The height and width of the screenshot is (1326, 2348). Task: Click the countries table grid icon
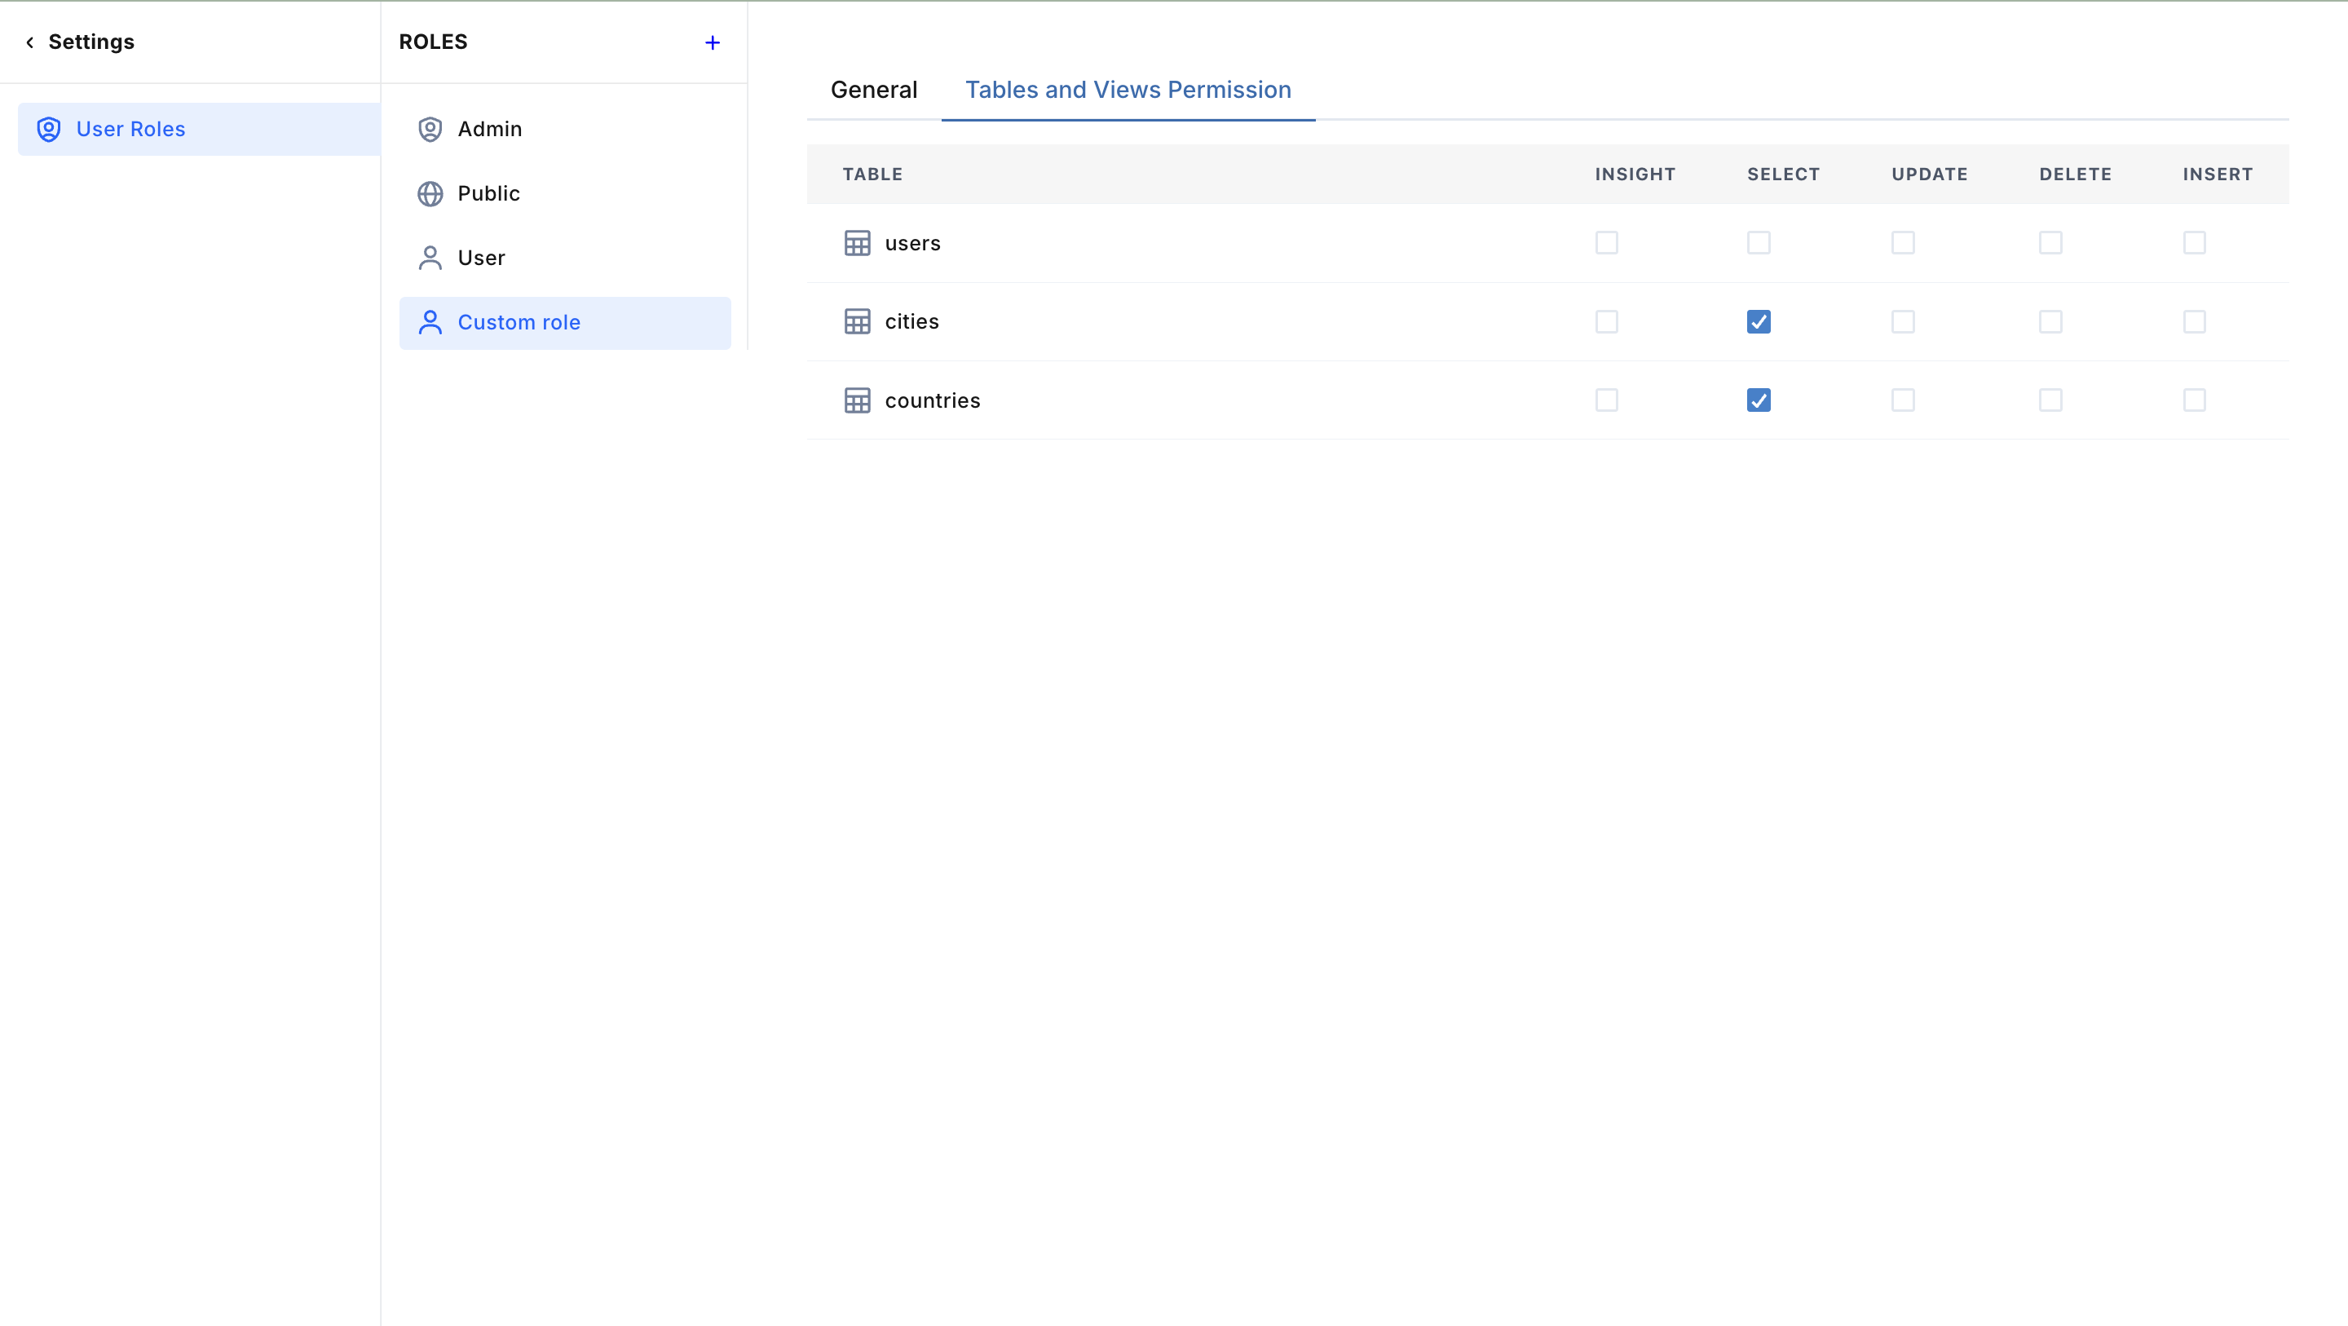click(857, 400)
